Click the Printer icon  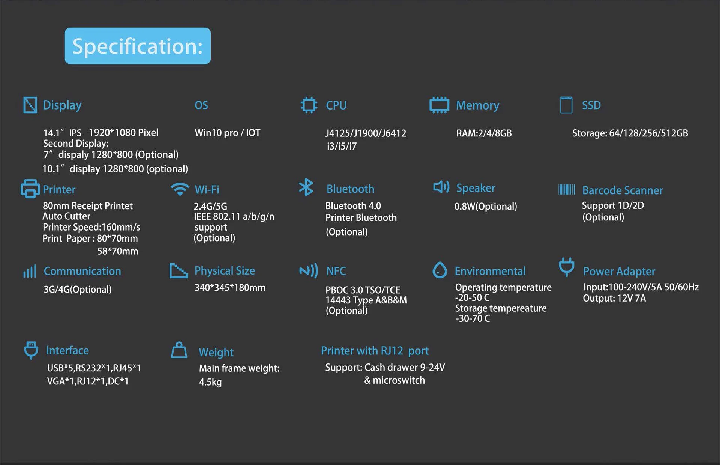30,189
